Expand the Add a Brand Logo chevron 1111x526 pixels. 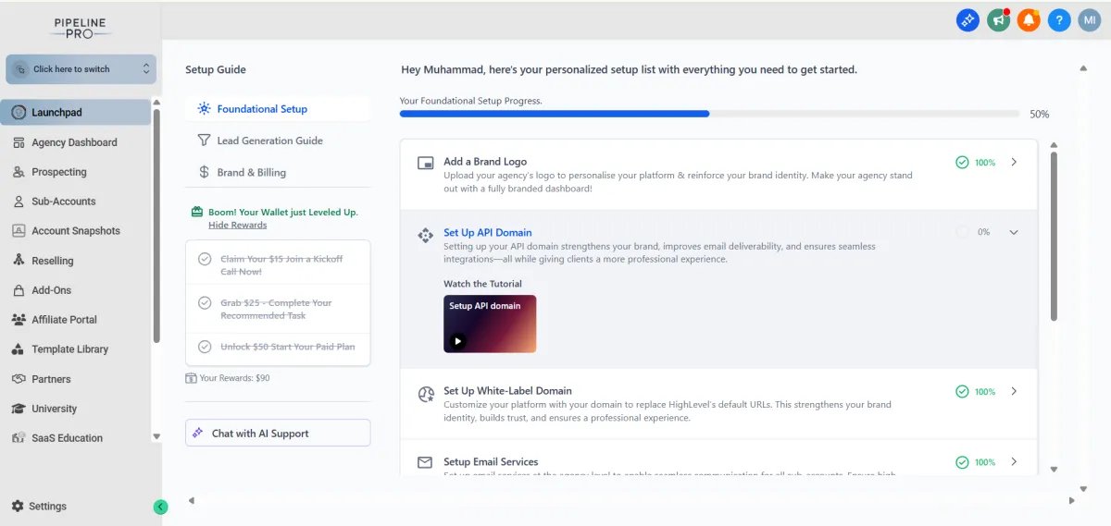click(x=1014, y=162)
